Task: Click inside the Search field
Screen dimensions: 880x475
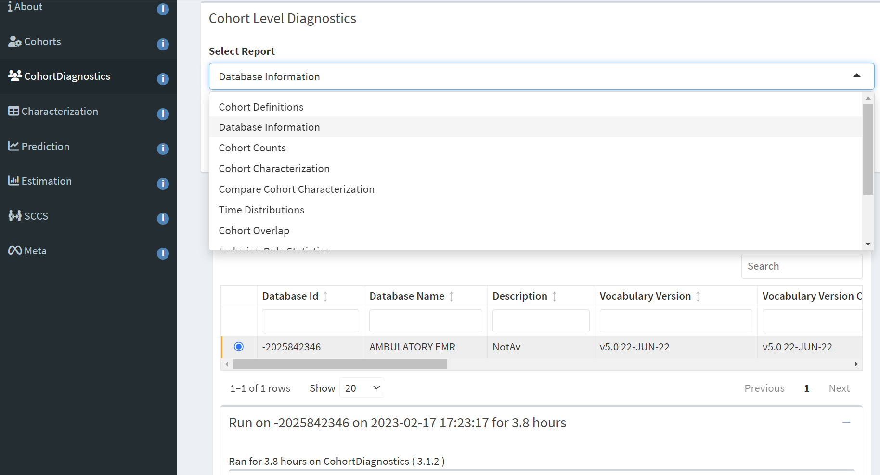Action: [801, 266]
